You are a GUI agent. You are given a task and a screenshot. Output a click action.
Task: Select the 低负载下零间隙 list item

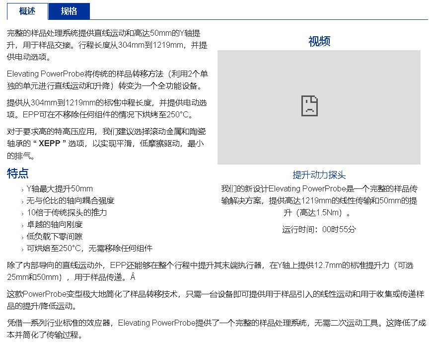[x=55, y=237]
